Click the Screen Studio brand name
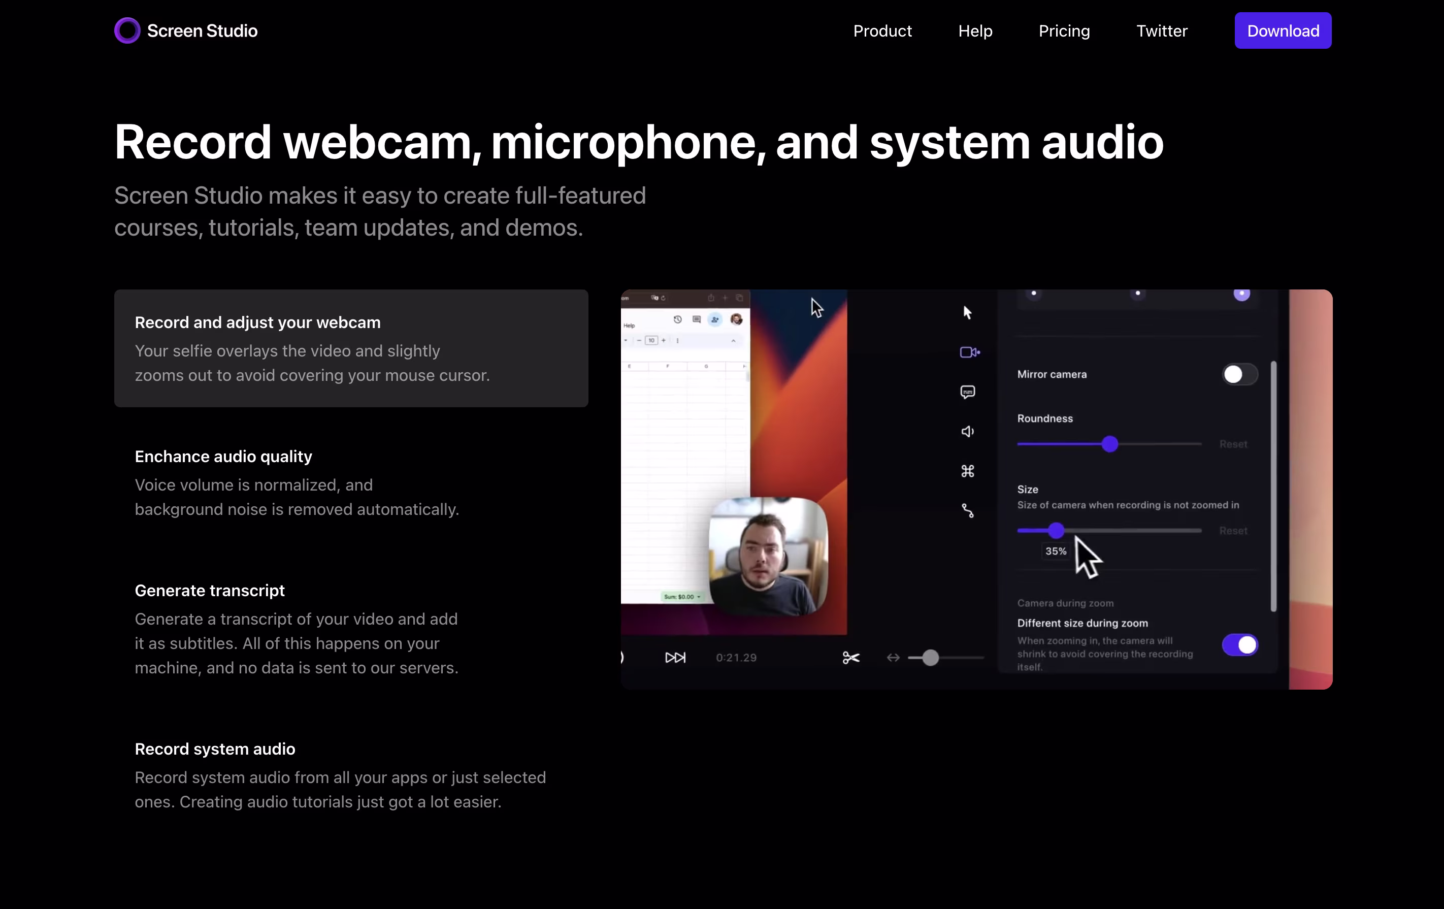This screenshot has height=909, width=1444. click(202, 30)
